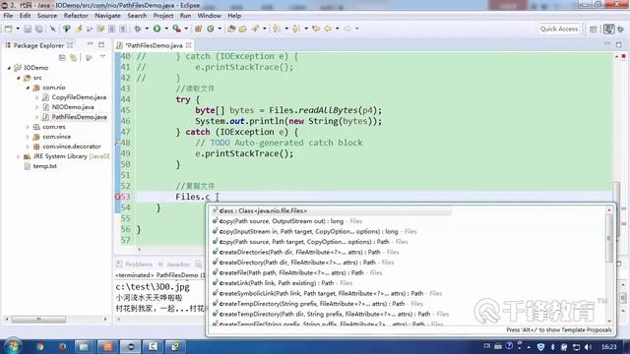Minimize the Package Explorer view
630x354 pixels.
click(x=90, y=44)
